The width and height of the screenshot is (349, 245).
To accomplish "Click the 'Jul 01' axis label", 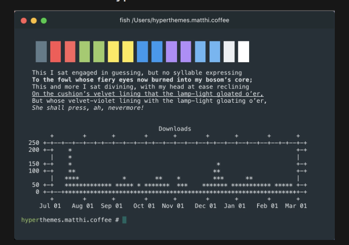I will click(50, 206).
